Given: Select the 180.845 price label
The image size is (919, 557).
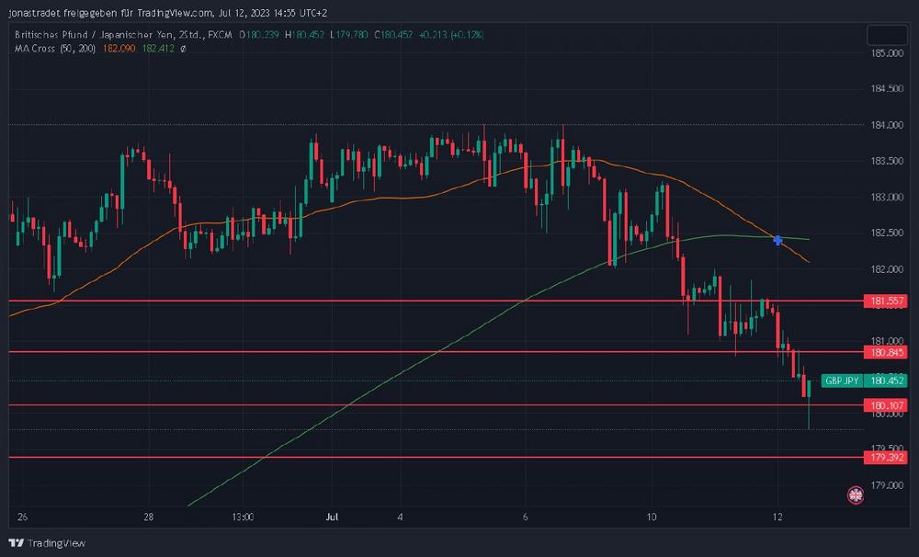Looking at the screenshot, I should coord(886,352).
